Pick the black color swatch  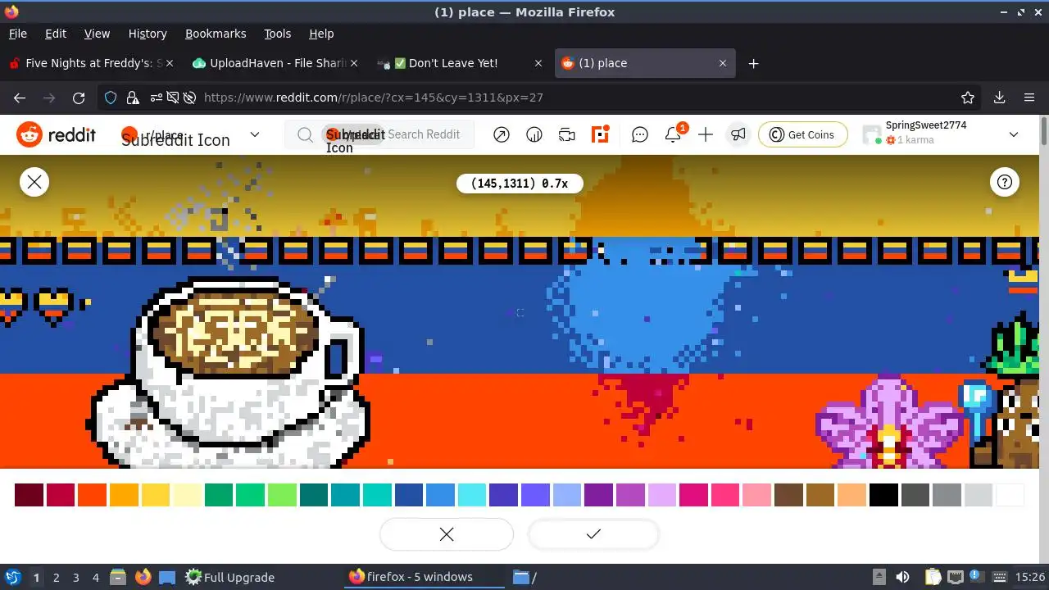[883, 495]
